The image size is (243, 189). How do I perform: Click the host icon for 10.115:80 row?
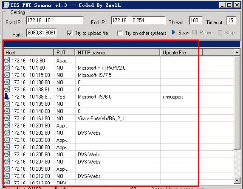coord(7,75)
